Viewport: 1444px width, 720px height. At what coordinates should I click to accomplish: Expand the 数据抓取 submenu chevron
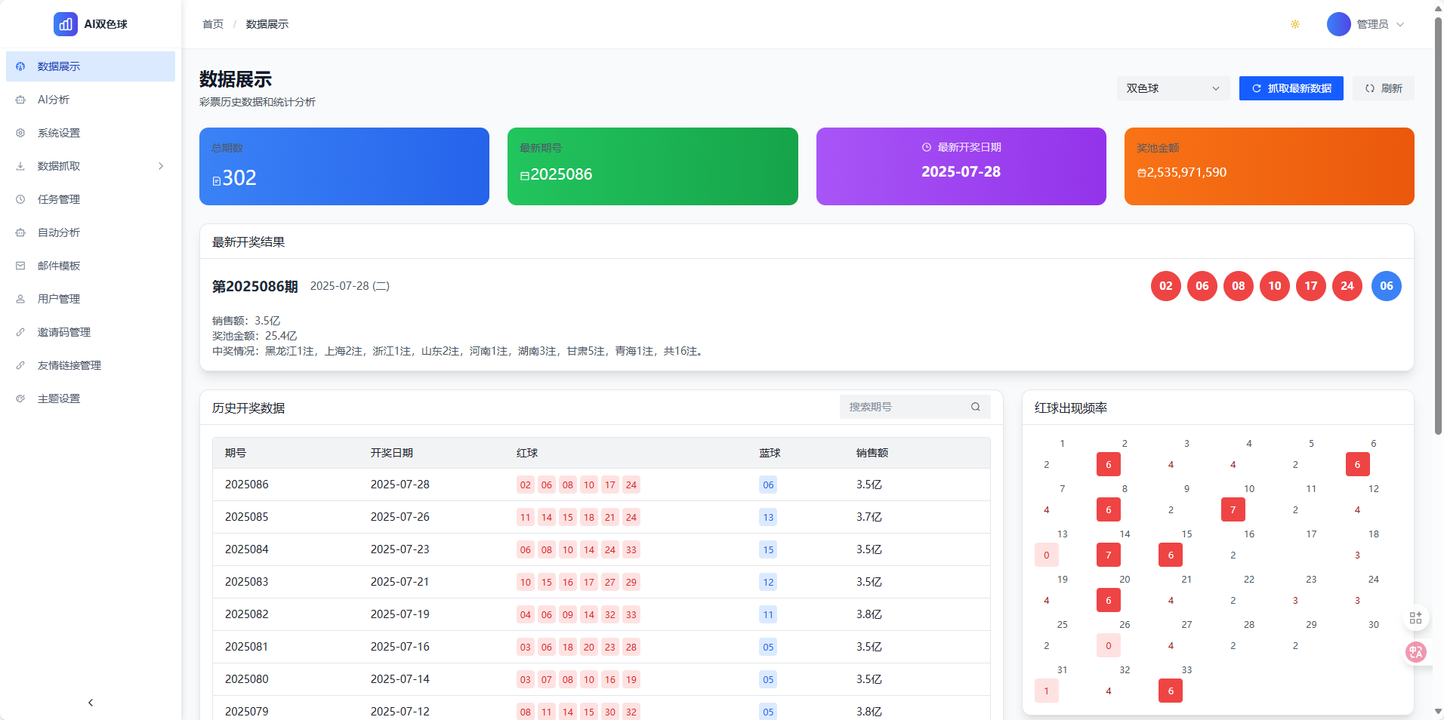(161, 166)
